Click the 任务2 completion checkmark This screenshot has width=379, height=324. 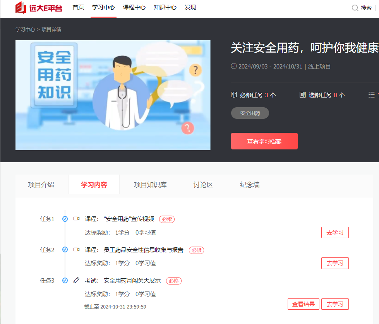pyautogui.click(x=65, y=250)
